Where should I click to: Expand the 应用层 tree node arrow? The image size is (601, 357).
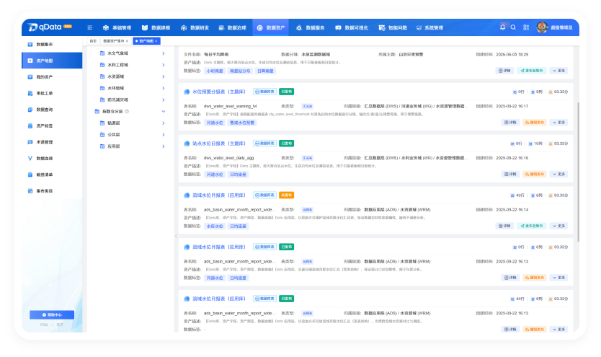pos(164,146)
